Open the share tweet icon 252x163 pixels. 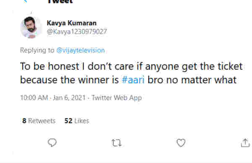coord(245,142)
